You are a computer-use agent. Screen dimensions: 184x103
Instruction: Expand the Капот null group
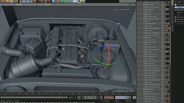(x=144, y=45)
